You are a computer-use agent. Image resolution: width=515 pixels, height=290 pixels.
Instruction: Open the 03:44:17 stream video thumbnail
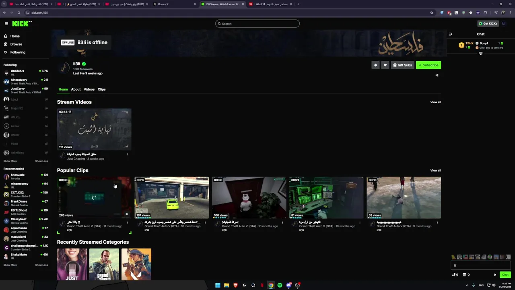(94, 129)
